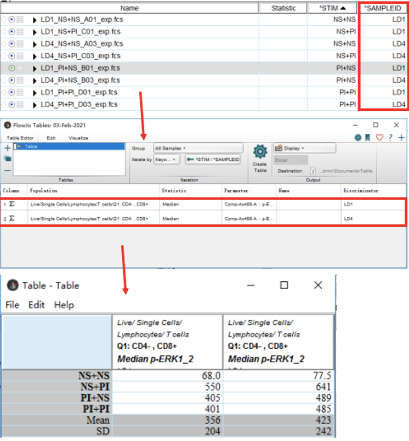Switch to the Visualize tab
409x441 pixels.
78,138
